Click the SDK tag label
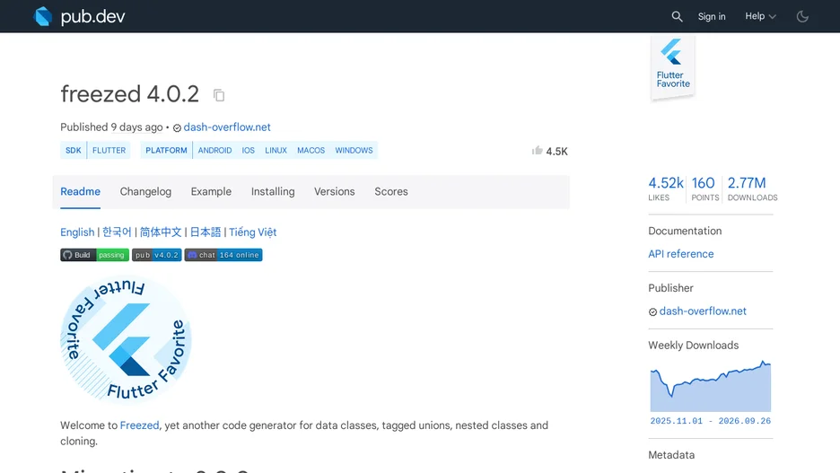 tap(74, 151)
